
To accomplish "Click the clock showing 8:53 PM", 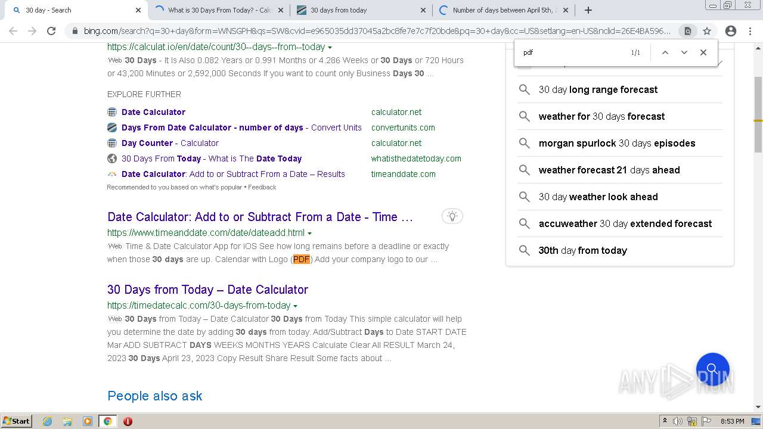I will click(732, 421).
